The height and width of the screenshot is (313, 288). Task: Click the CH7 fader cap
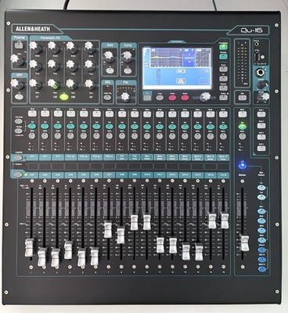coord(108,229)
